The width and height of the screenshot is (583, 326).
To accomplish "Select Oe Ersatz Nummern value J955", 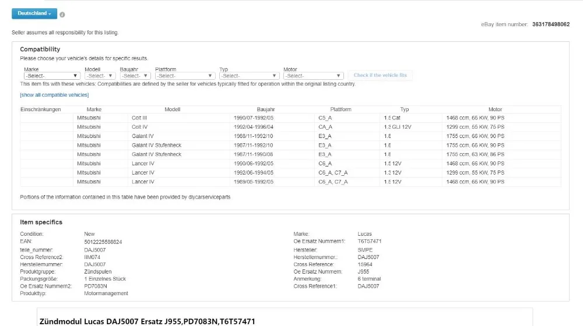I will (x=363, y=271).
